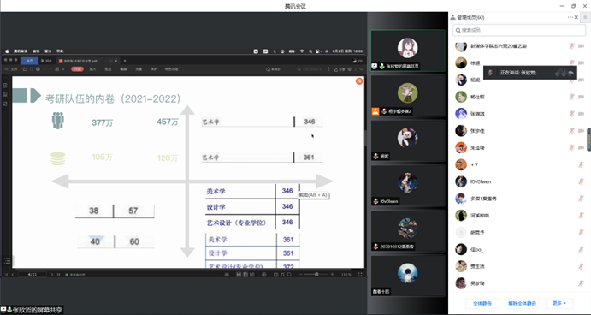Open the 窗口 menu in Mac menu bar
The height and width of the screenshot is (315, 591).
pos(48,51)
